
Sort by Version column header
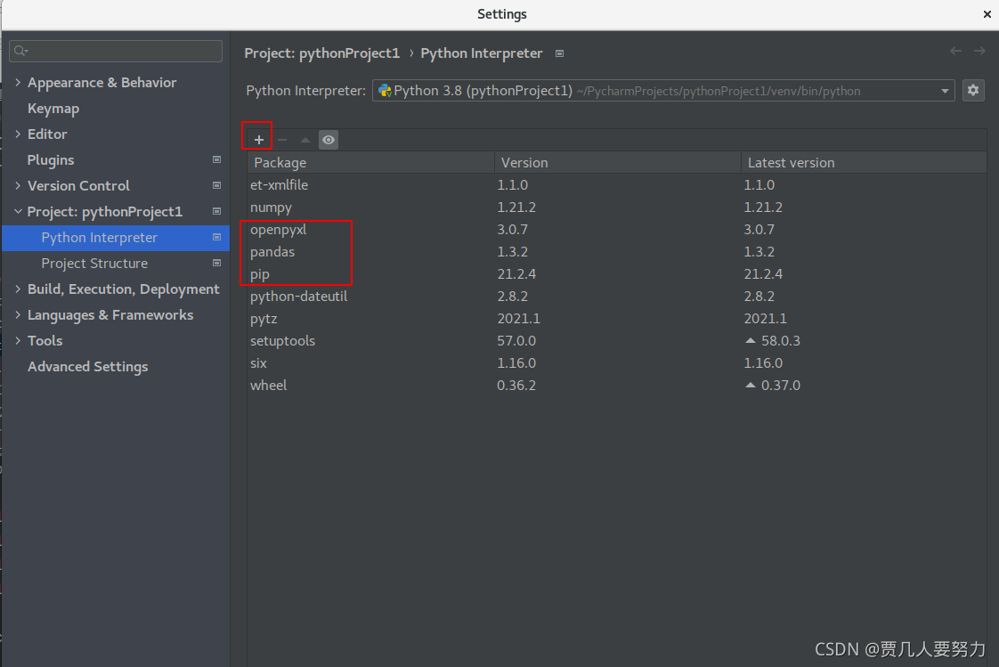[618, 162]
